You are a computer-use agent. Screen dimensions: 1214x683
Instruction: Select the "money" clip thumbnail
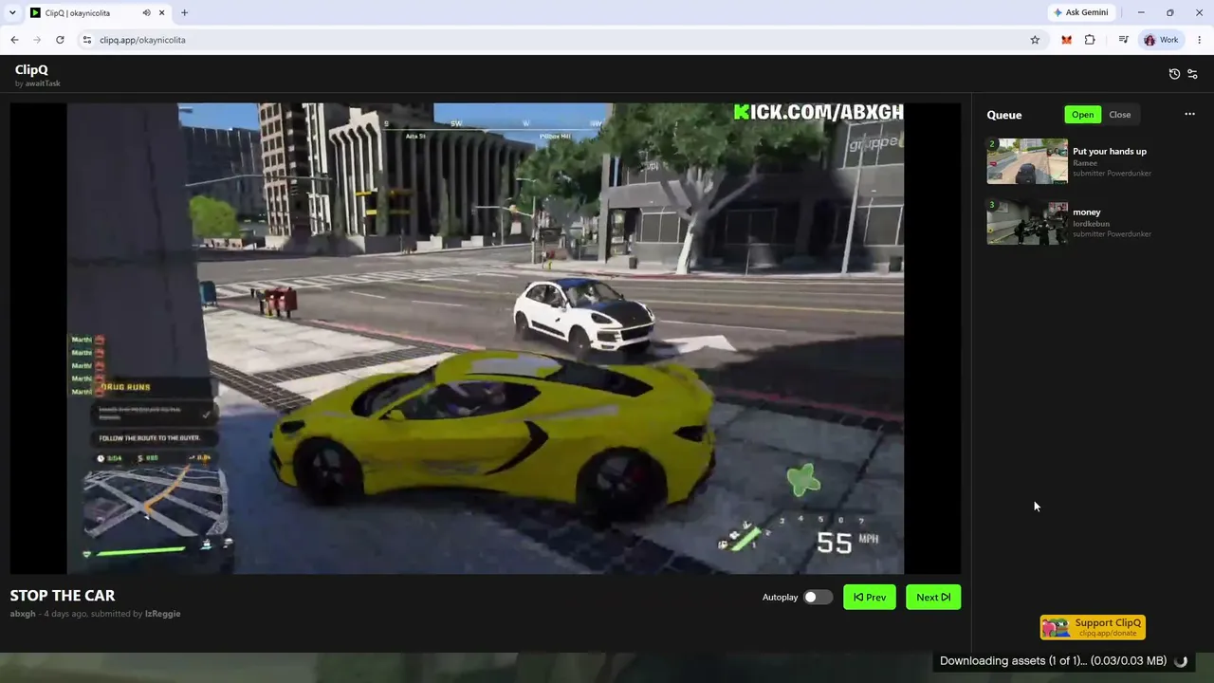pyautogui.click(x=1027, y=222)
